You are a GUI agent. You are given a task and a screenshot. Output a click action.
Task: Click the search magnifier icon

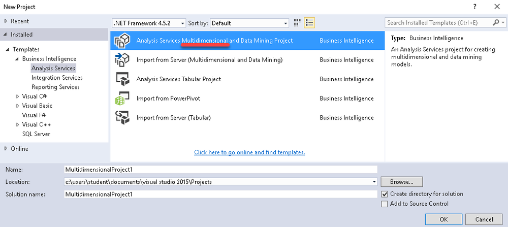pyautogui.click(x=496, y=23)
